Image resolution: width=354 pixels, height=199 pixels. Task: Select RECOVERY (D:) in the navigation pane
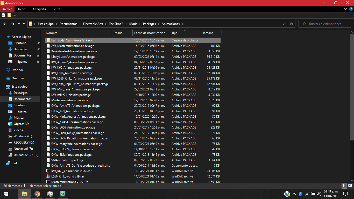click(x=24, y=143)
